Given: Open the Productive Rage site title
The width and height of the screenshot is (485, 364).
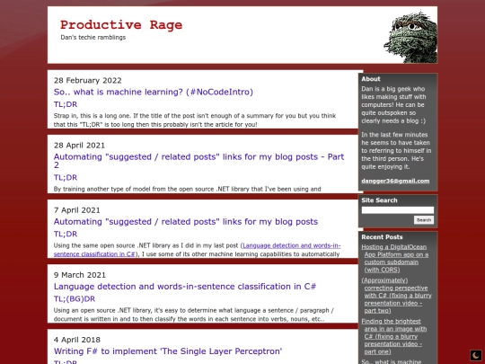Looking at the screenshot, I should tap(121, 25).
